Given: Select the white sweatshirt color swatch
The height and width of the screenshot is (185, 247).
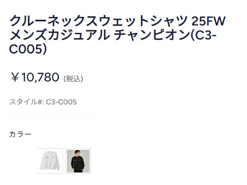Looking at the screenshot, I should 50,161.
